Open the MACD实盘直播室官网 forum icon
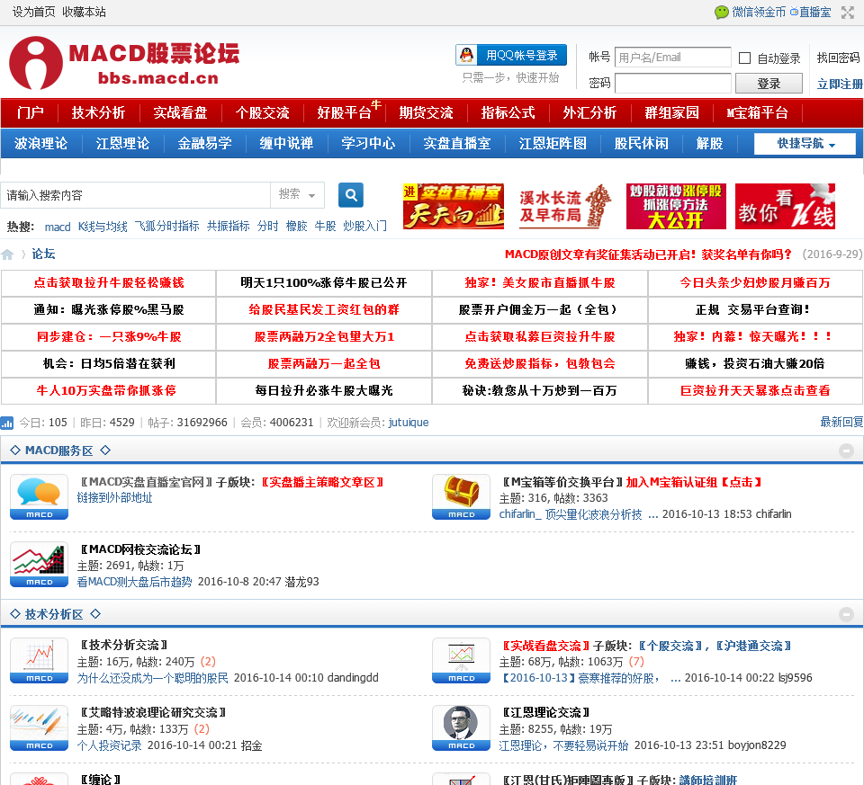Viewport: 864px width, 785px height. click(x=39, y=496)
